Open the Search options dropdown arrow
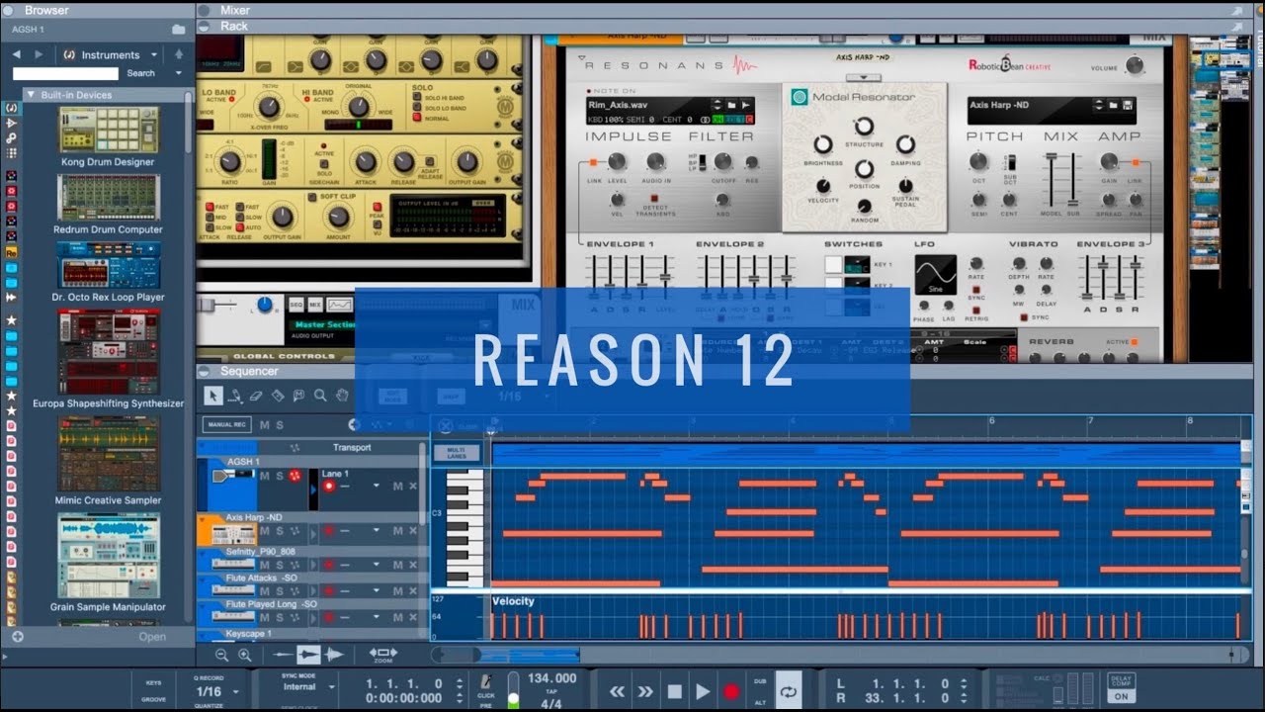The width and height of the screenshot is (1265, 712). (179, 73)
